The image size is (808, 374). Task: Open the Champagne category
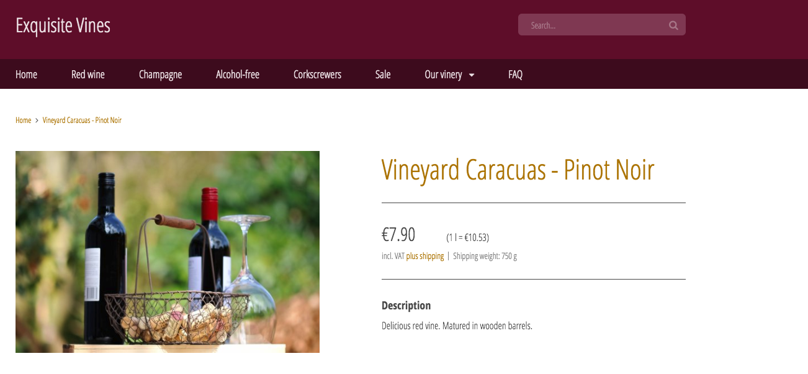click(x=160, y=75)
